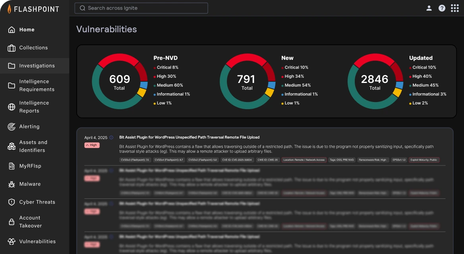Image resolution: width=464 pixels, height=254 pixels.
Task: Click the MyRFIsp document icon
Action: click(x=12, y=166)
